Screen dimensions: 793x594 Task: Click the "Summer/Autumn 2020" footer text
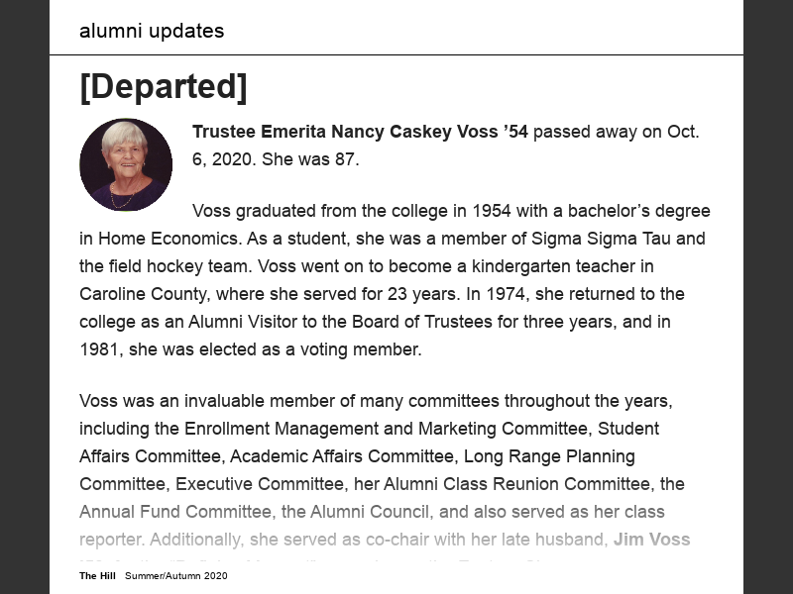pyautogui.click(x=176, y=575)
